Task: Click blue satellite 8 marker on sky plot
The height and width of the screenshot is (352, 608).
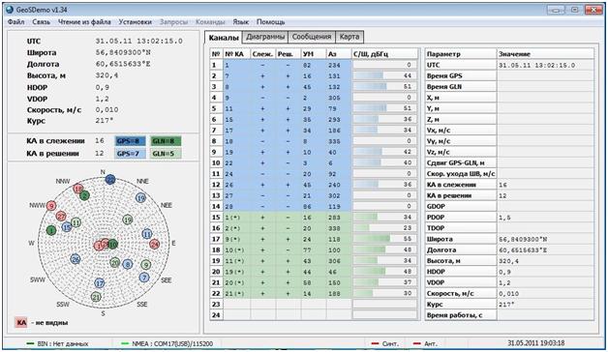Action: pos(127,265)
